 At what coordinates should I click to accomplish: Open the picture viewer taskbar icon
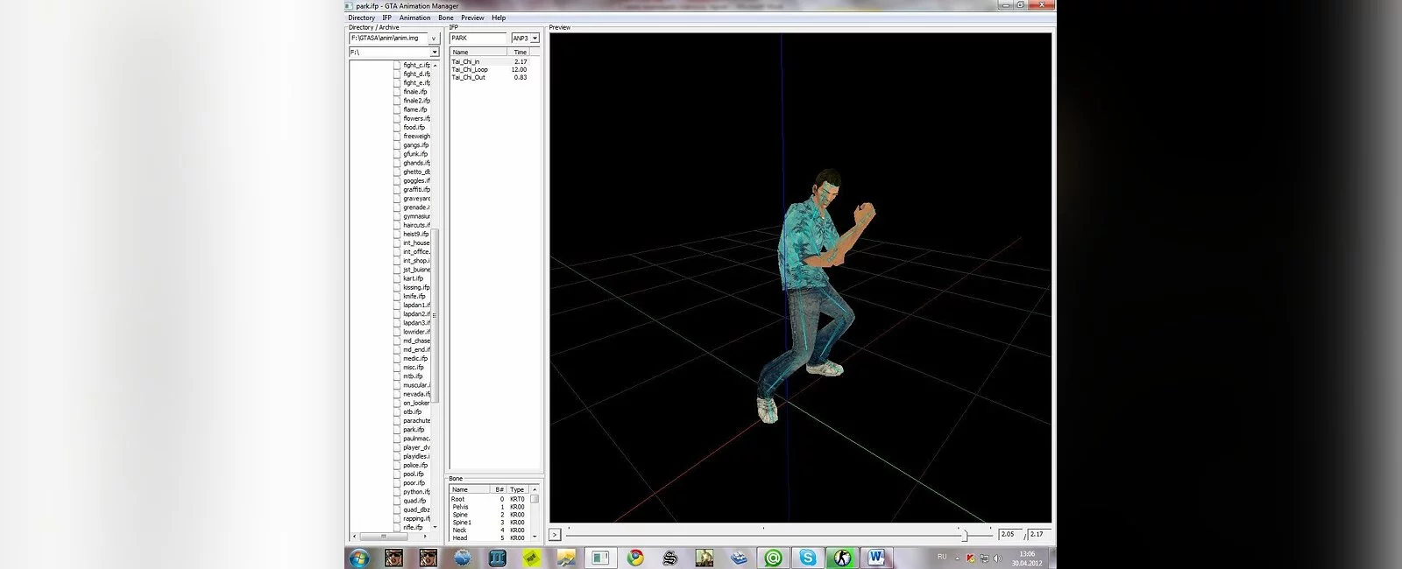tap(566, 558)
